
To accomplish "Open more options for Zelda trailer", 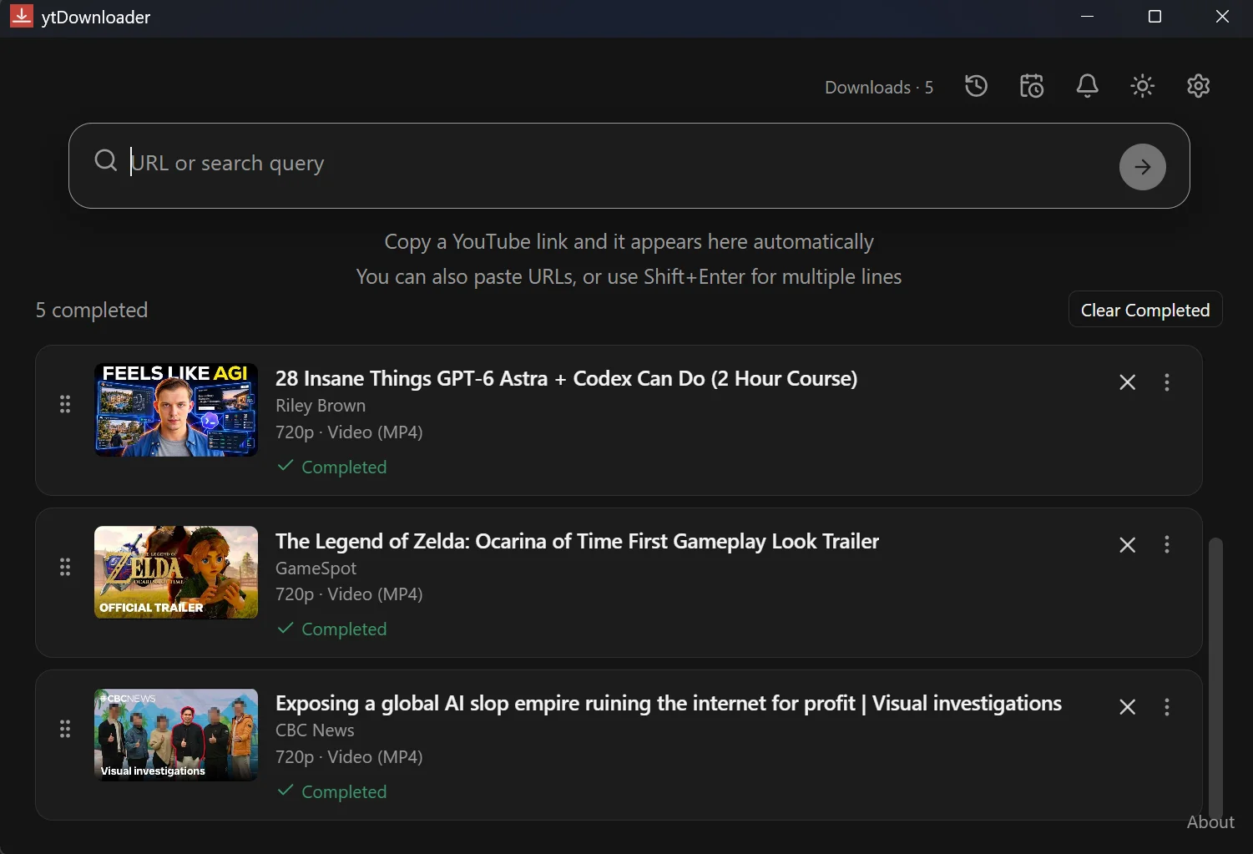I will coord(1167,545).
